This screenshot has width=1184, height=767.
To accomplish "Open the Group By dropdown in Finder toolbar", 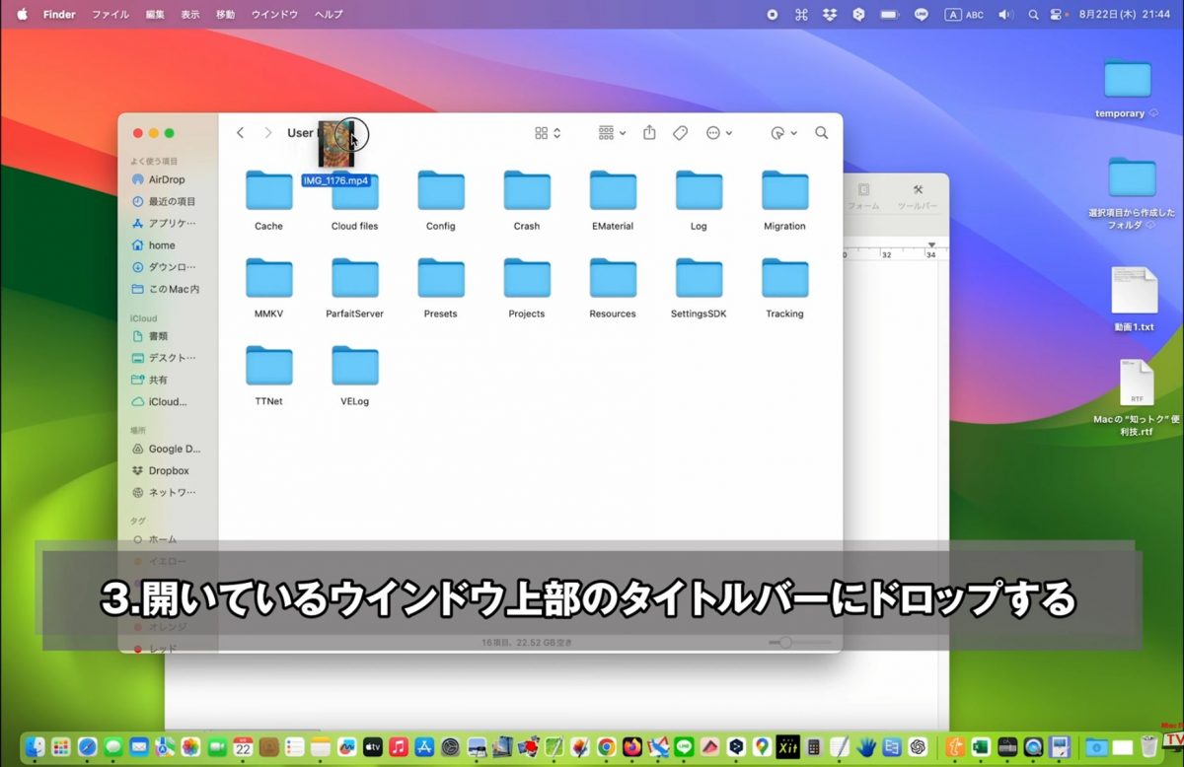I will coord(613,133).
